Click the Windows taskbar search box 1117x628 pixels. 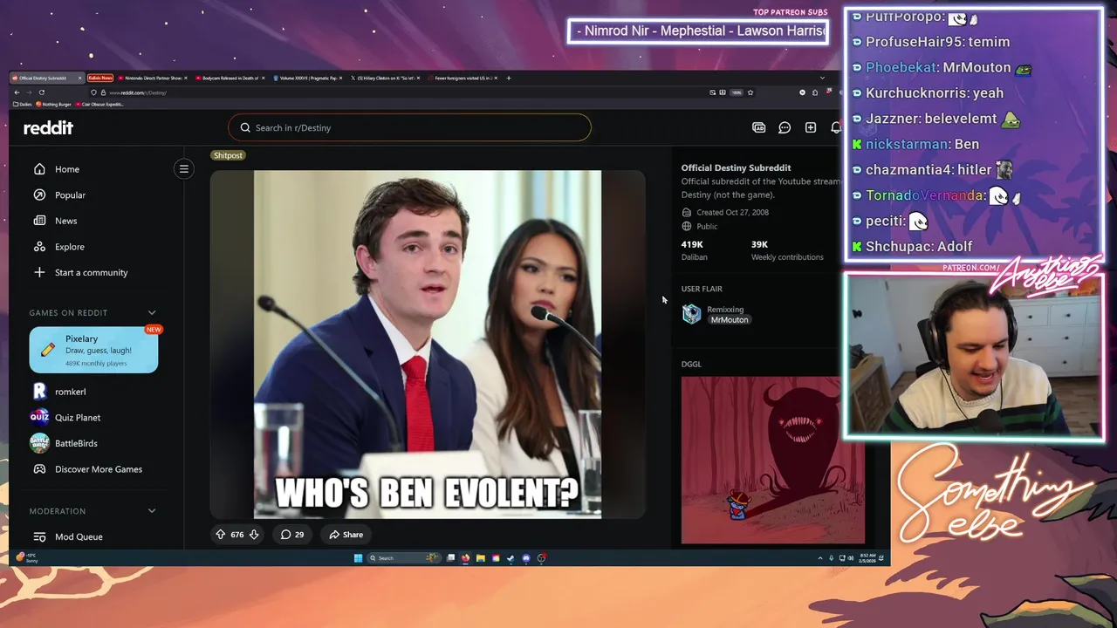[403, 558]
